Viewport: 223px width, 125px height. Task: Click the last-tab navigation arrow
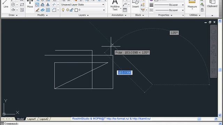tap(13, 119)
